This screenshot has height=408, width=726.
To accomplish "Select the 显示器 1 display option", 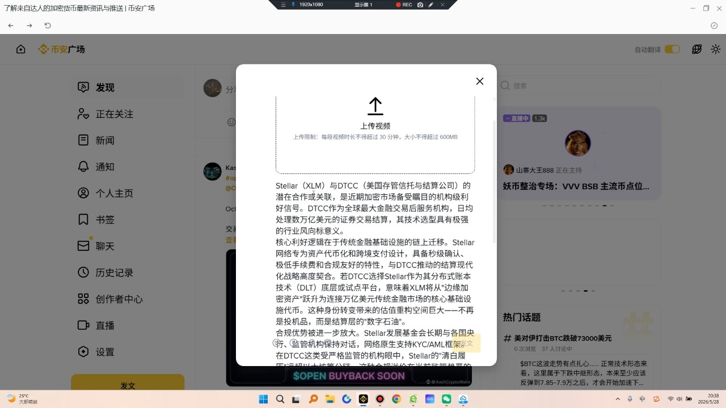I will tap(363, 5).
